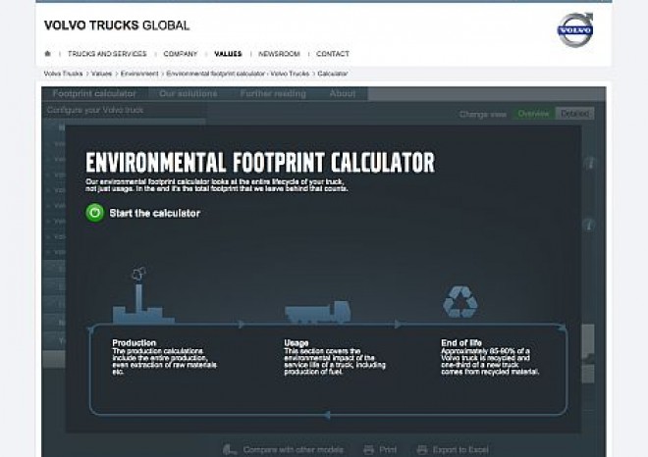The width and height of the screenshot is (648, 457).
Task: Switch to the About tab
Action: pyautogui.click(x=343, y=94)
